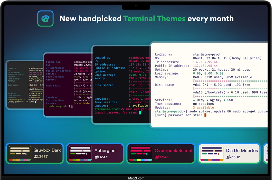Bring the dark cyberpunk terminal window forward
Viewport: 272px width, 180px height.
(x=120, y=83)
